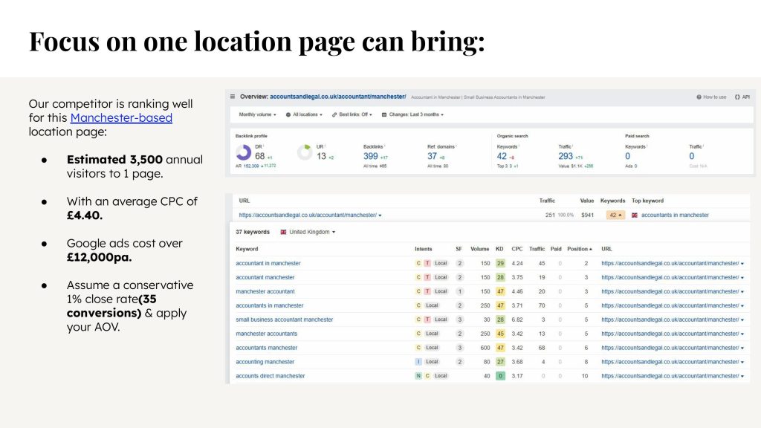
Task: Open the Changes: Last 3 months dropdown
Action: click(412, 114)
